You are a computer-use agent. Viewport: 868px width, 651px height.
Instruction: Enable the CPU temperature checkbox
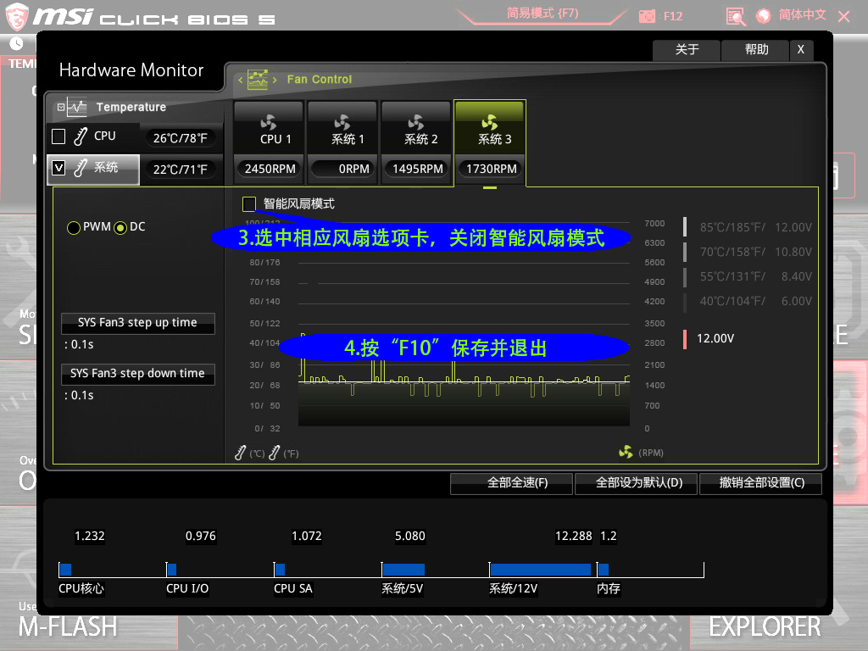[x=58, y=136]
